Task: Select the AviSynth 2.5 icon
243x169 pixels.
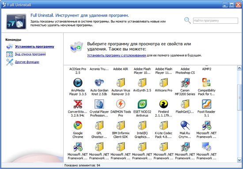Action: pyautogui.click(x=142, y=83)
